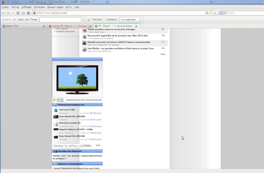This screenshot has width=264, height=173.
Task: Open the Sony Bravia KDL-40W4500 listing
Action: coord(72,136)
